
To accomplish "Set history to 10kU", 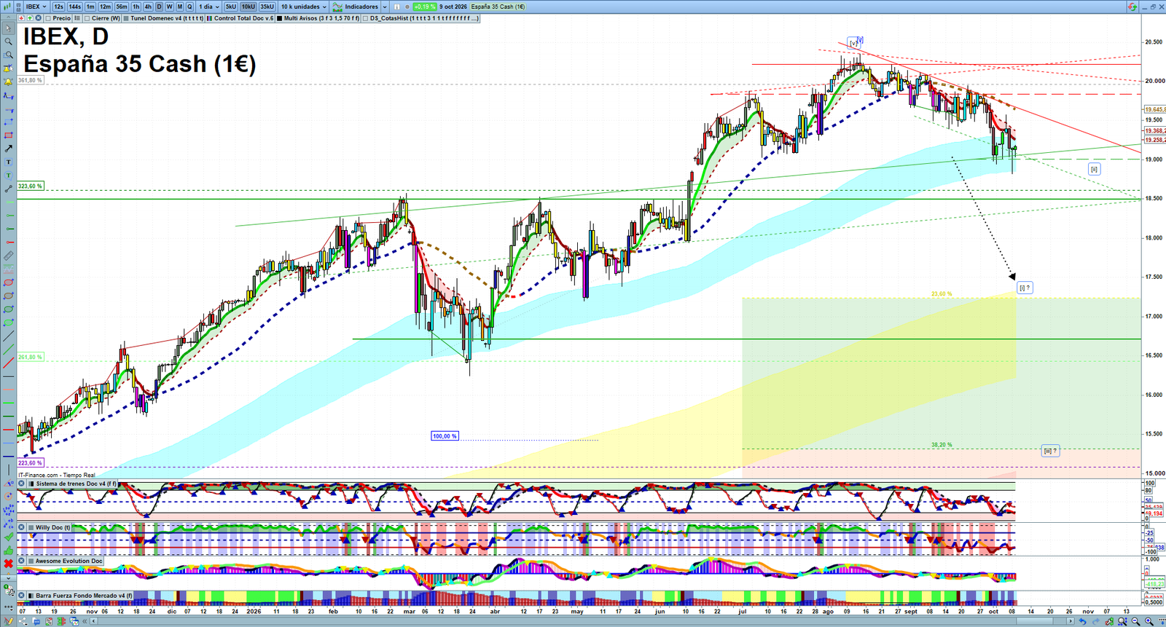I will 249,7.
